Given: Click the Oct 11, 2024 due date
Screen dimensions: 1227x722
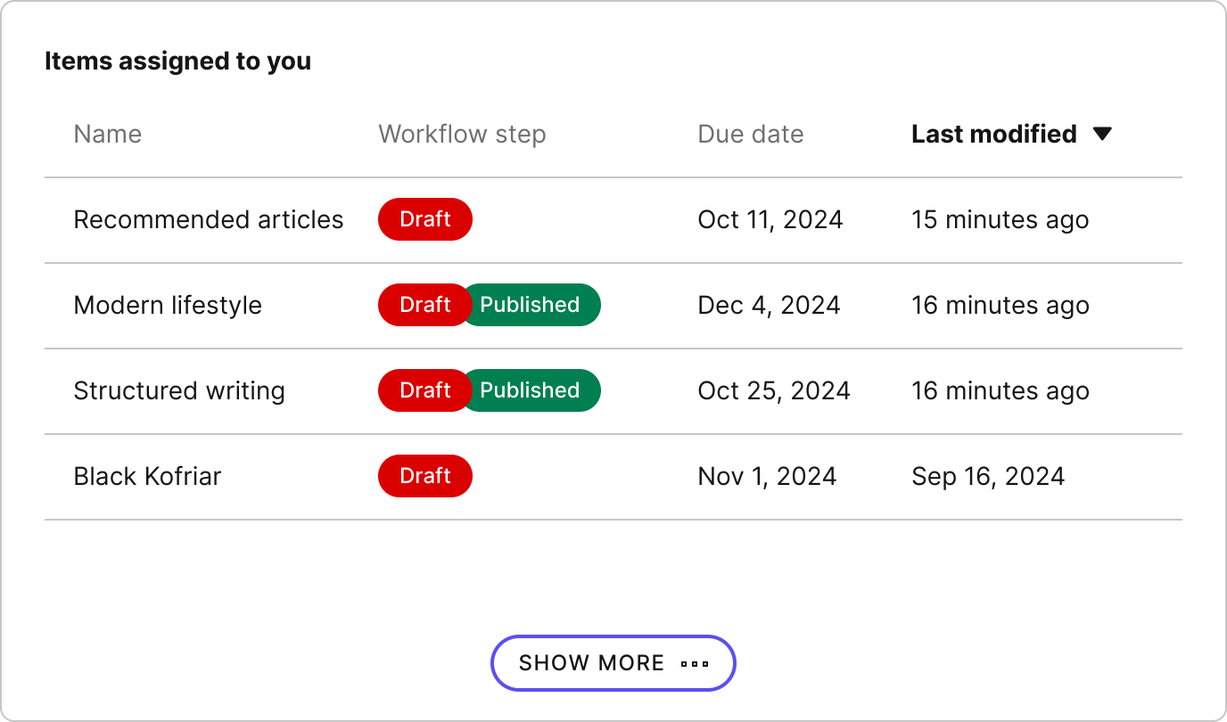Looking at the screenshot, I should (770, 220).
